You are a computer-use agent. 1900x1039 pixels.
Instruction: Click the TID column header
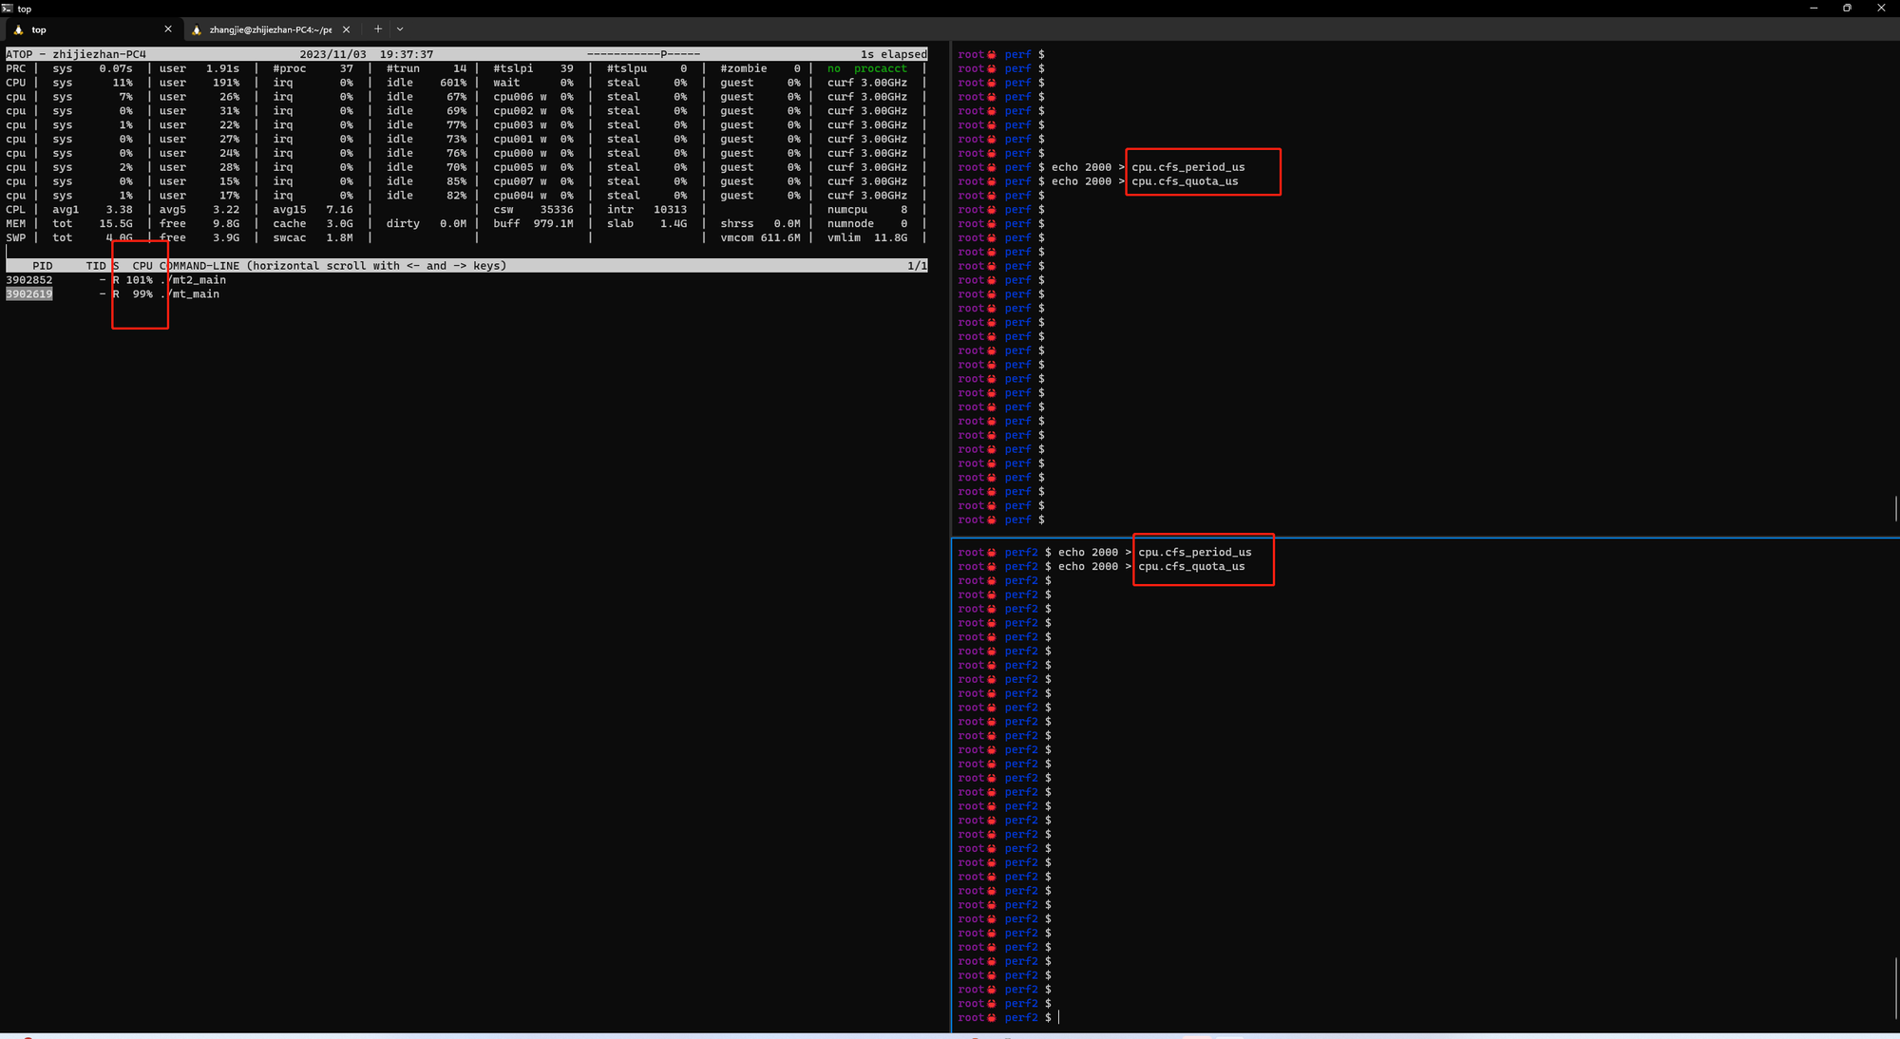click(x=96, y=266)
